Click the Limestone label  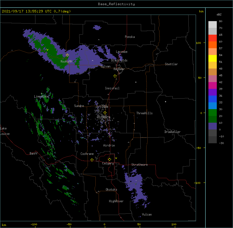(x=41, y=96)
